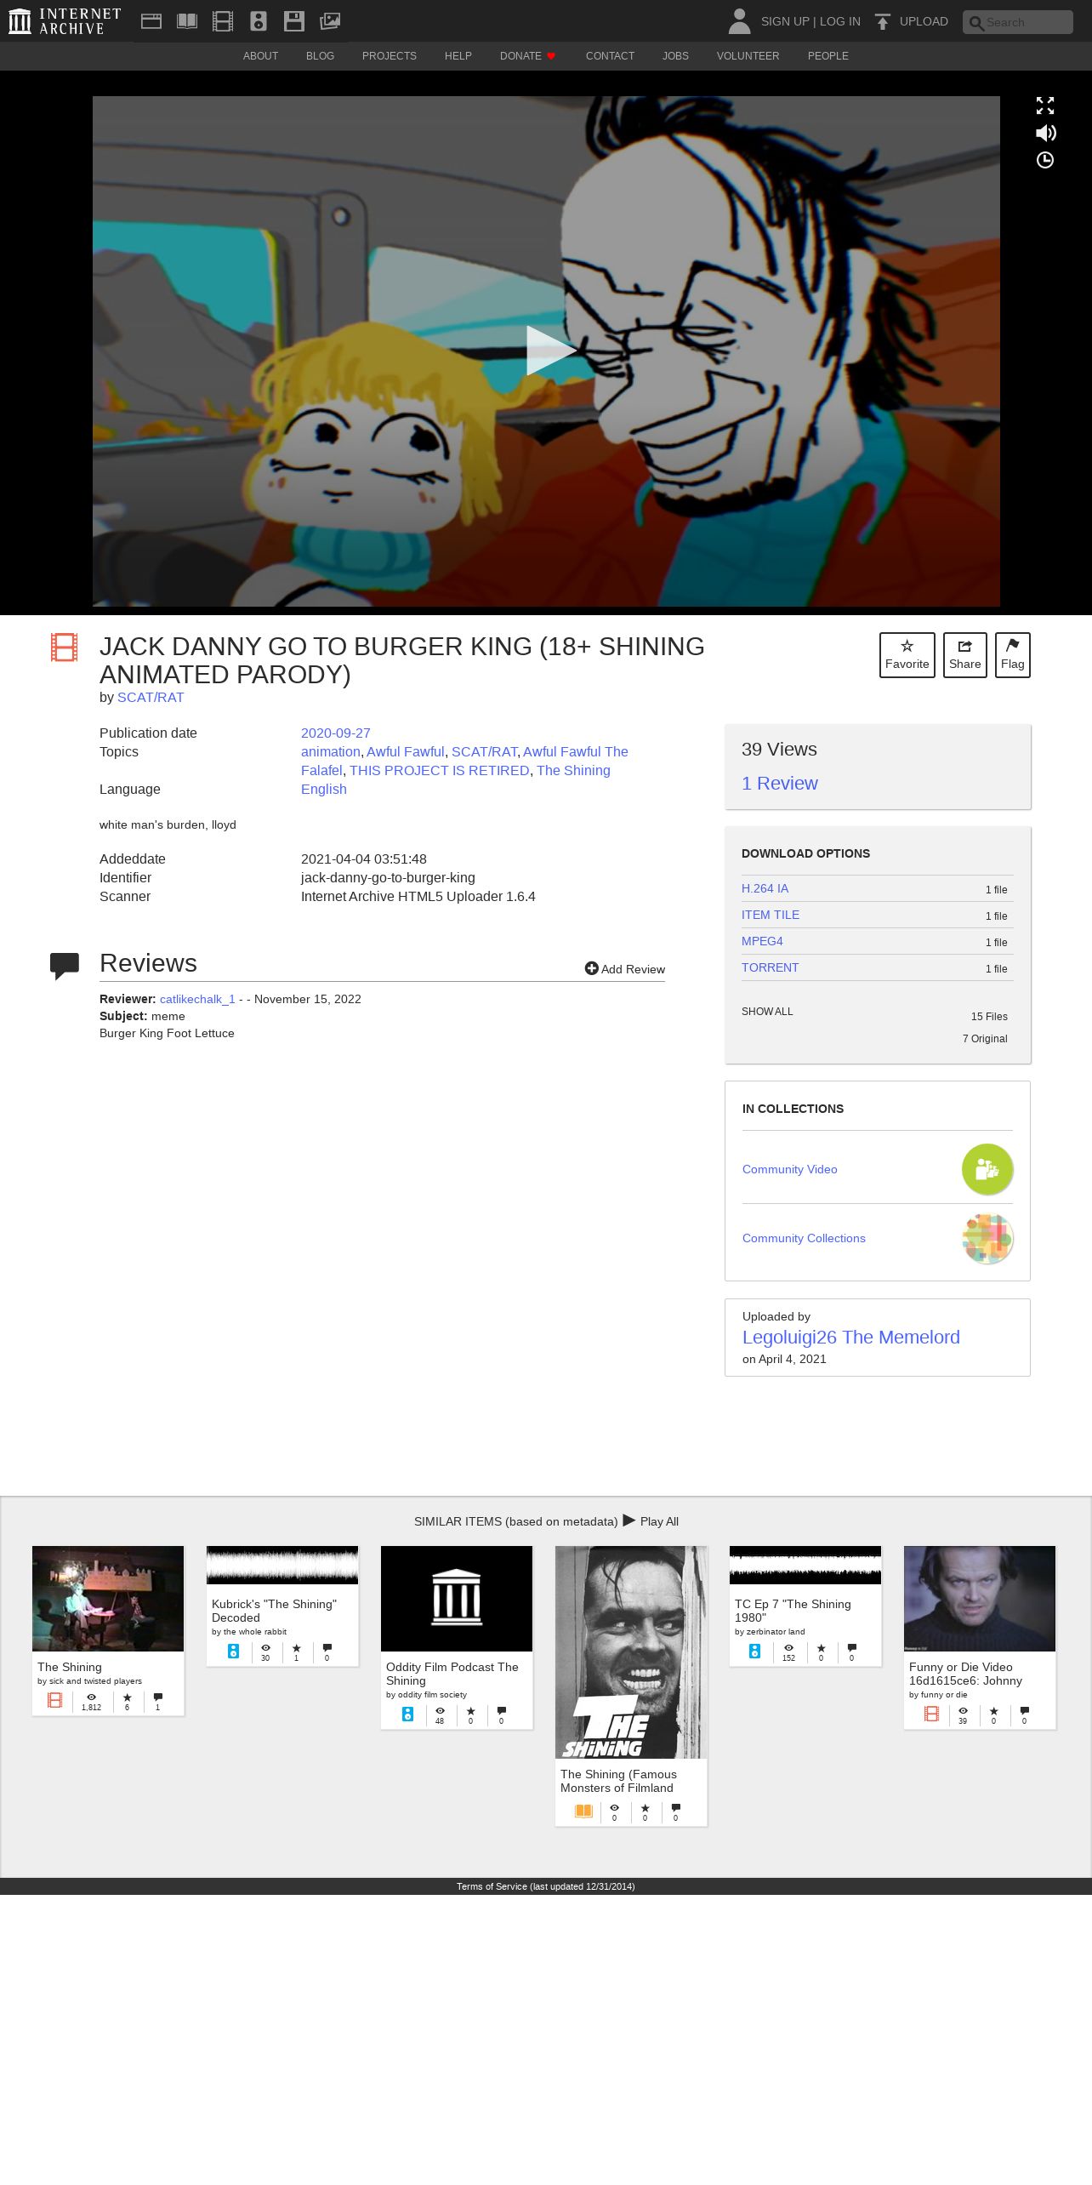Open the PEOPLE menu item

pyautogui.click(x=828, y=56)
